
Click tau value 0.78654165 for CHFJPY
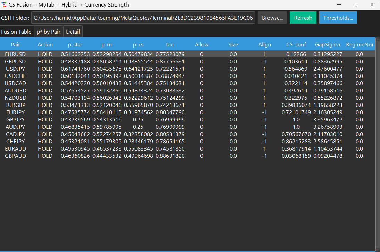point(170,141)
